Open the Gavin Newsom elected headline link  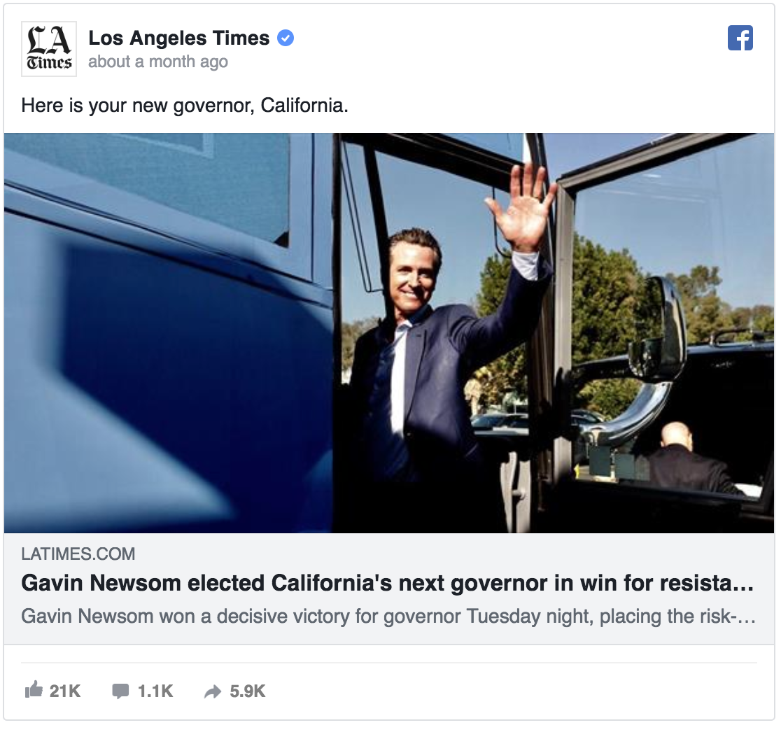(x=387, y=583)
